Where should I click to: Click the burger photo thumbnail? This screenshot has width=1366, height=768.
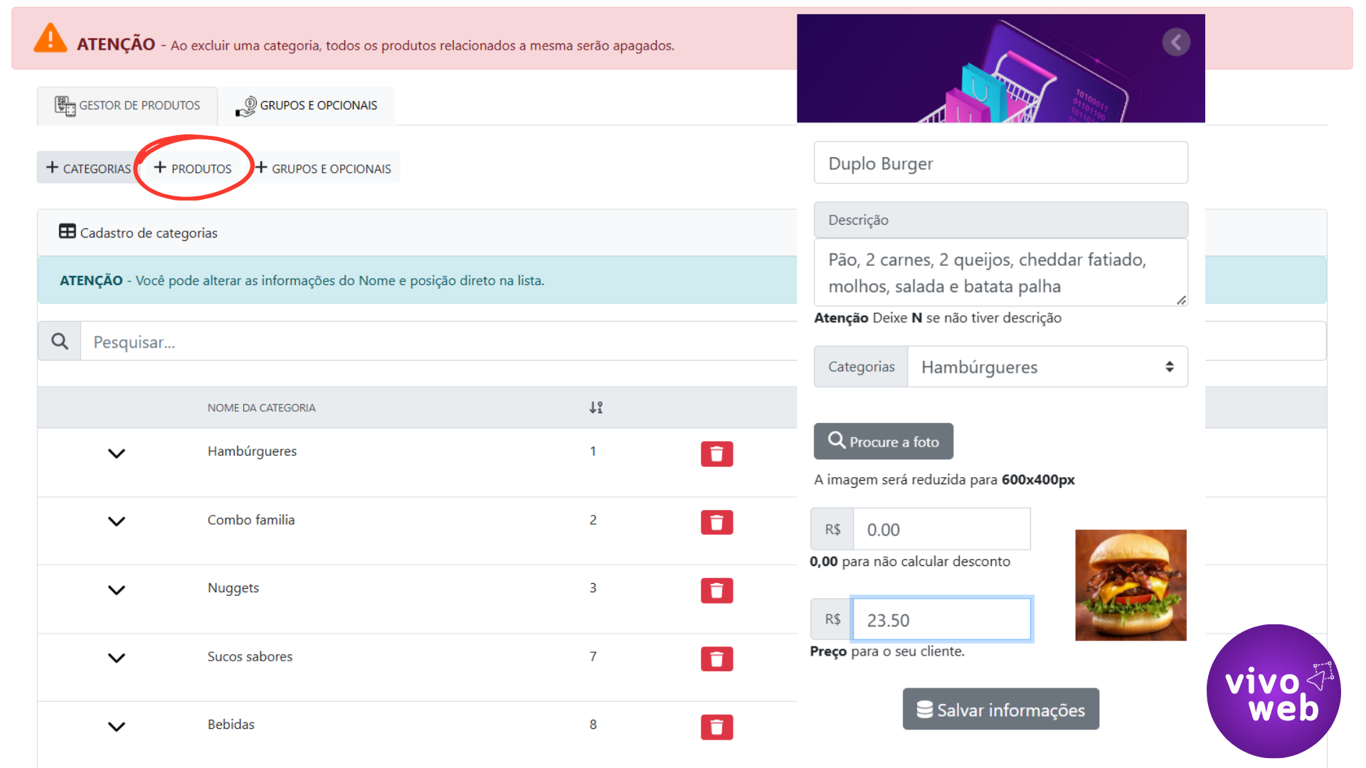tap(1130, 585)
